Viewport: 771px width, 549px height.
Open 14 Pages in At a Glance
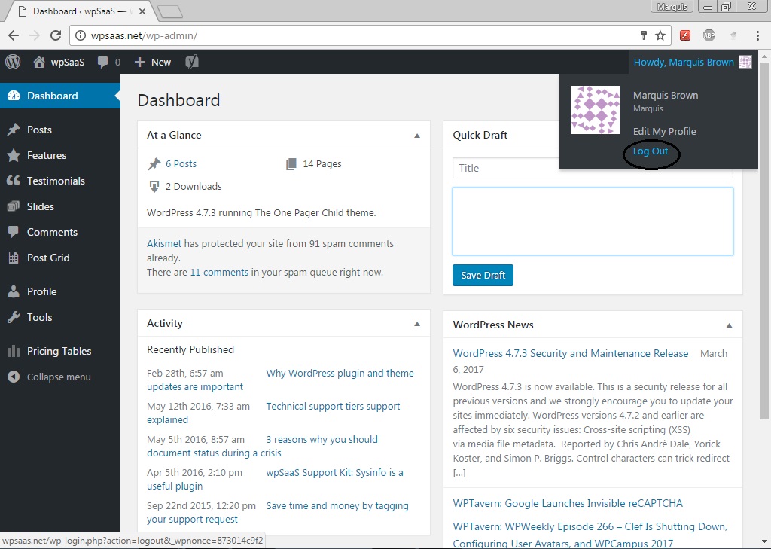tap(322, 164)
